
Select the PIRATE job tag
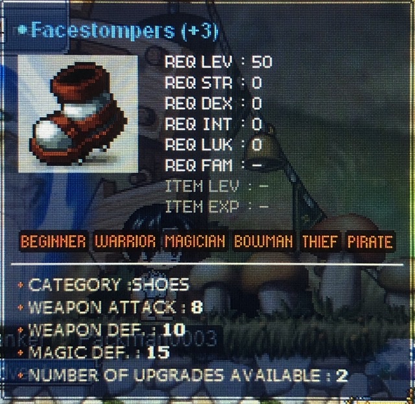click(x=370, y=242)
